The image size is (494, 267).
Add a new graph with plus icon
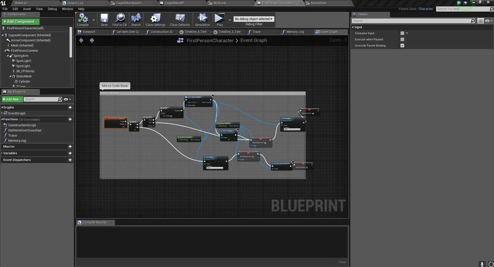click(70, 107)
